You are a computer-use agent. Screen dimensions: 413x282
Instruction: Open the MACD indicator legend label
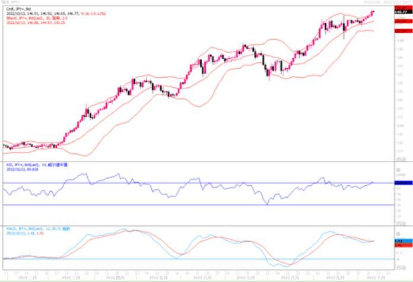pos(38,229)
